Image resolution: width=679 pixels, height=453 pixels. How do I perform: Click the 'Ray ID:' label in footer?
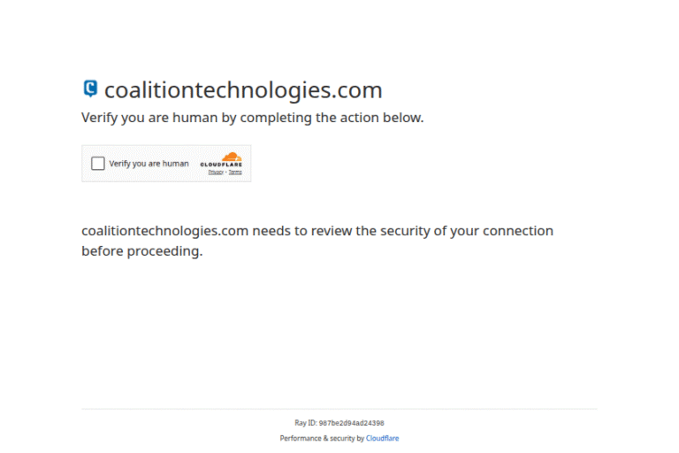pyautogui.click(x=306, y=423)
